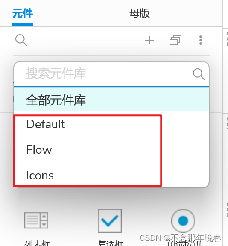Choose 全部元件库 in the dropdown list
Viewport: 228px width, 246px height.
(x=111, y=100)
